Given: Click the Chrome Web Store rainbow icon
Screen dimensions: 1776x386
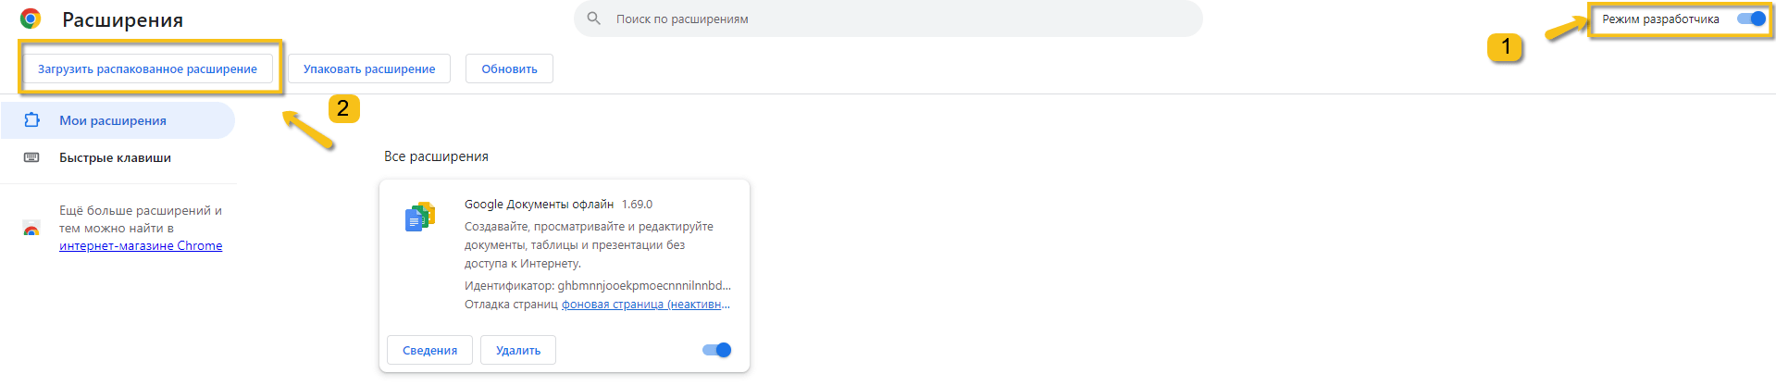Looking at the screenshot, I should [31, 229].
